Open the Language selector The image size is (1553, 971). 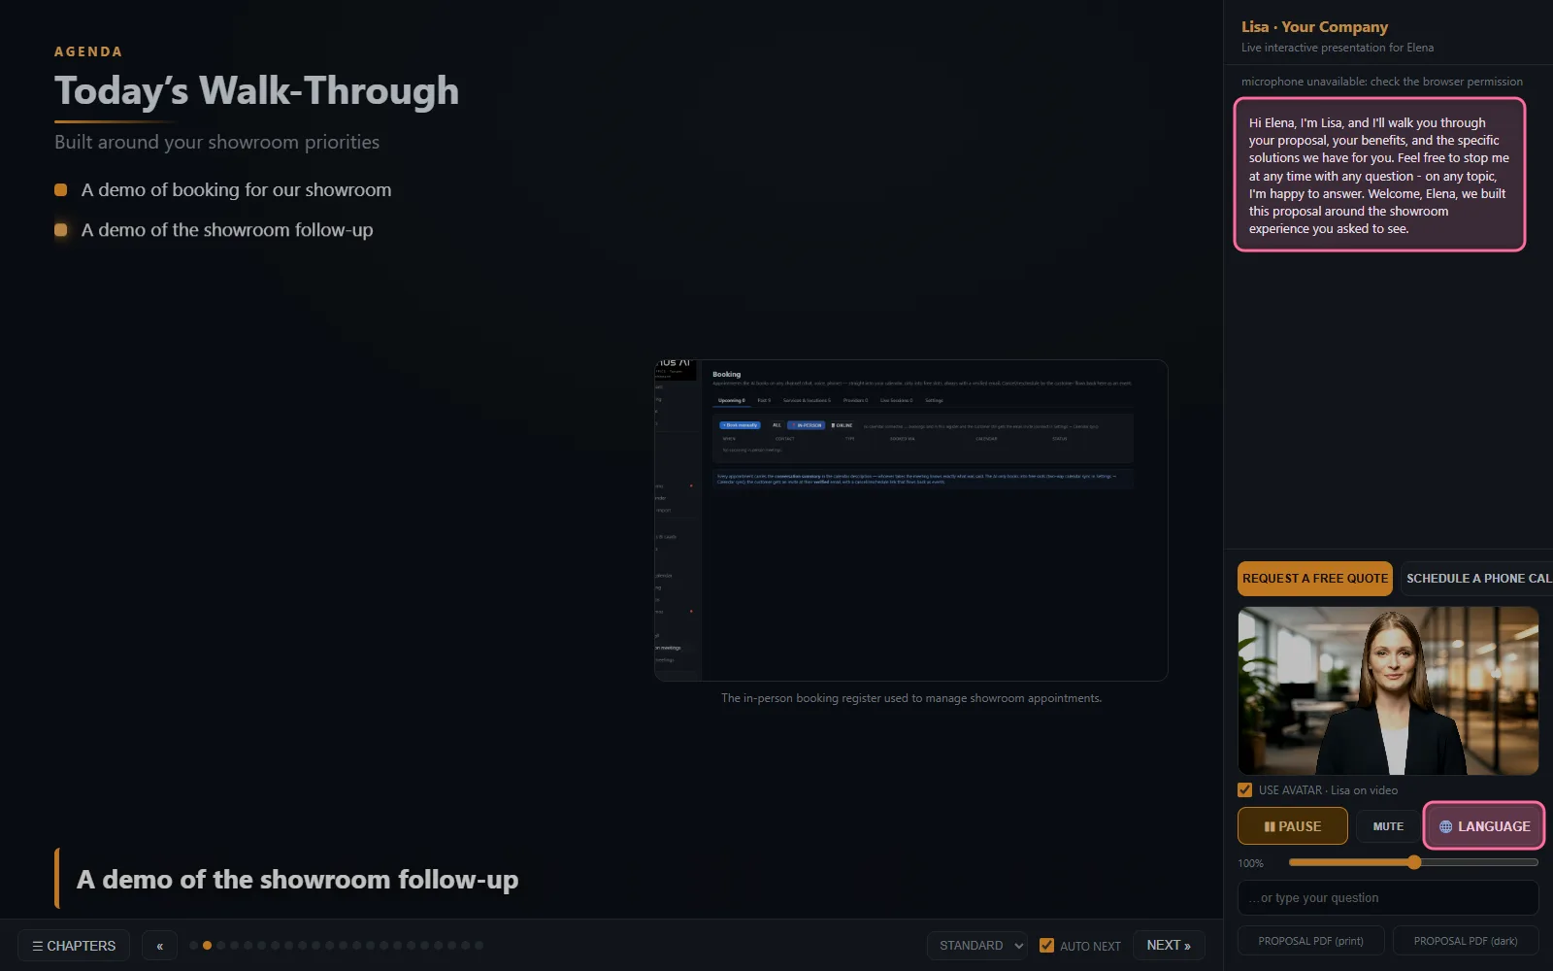(1484, 826)
